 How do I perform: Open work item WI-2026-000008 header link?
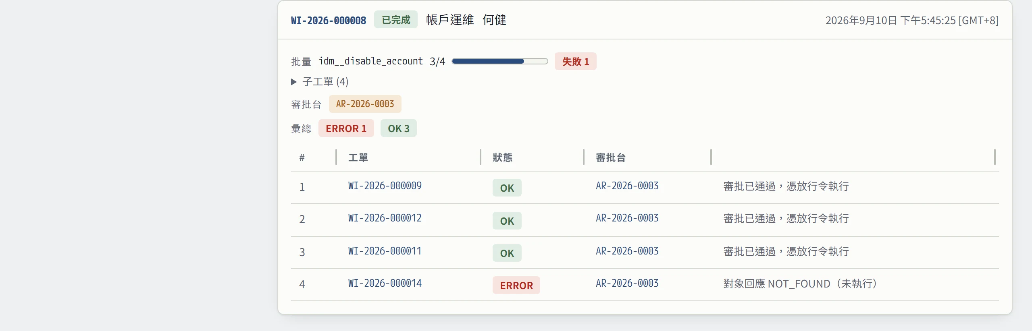pos(329,20)
